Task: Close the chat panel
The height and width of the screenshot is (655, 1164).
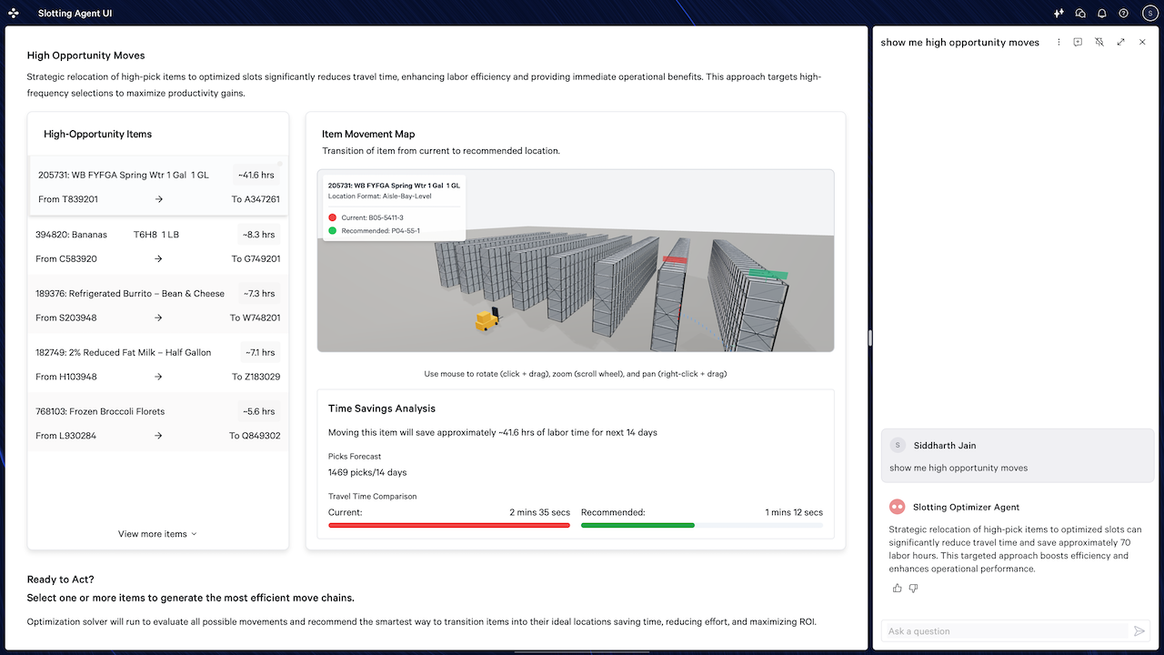Action: pos(1142,42)
